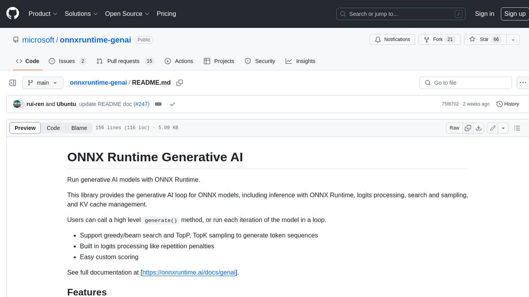View the commit check status checkmark
529x297 pixels.
pos(172,104)
